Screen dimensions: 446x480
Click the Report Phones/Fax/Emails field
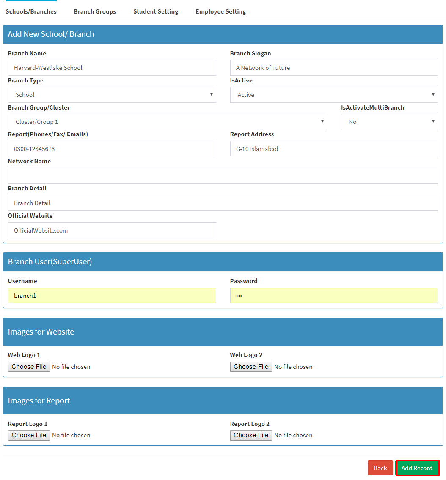[112, 149]
